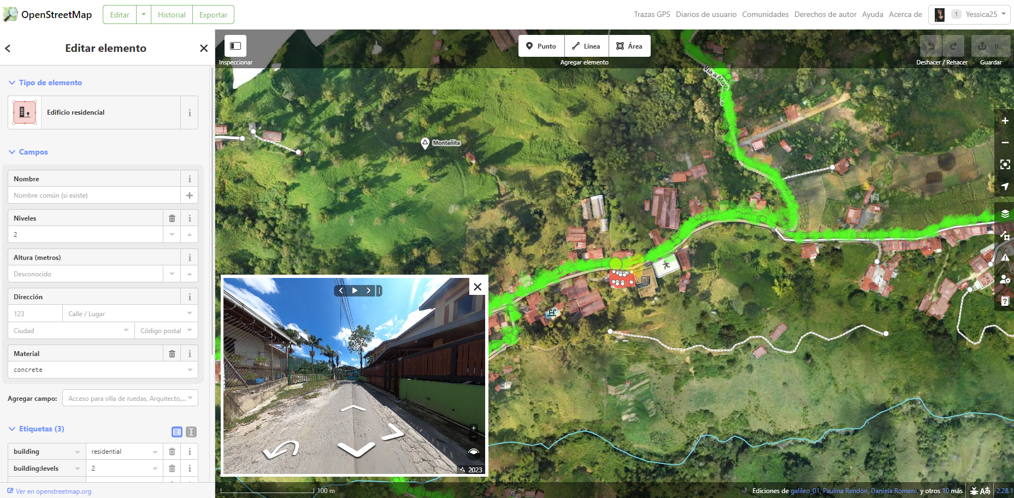1014x498 pixels.
Task: Center map on my location
Action: [x=1005, y=186]
